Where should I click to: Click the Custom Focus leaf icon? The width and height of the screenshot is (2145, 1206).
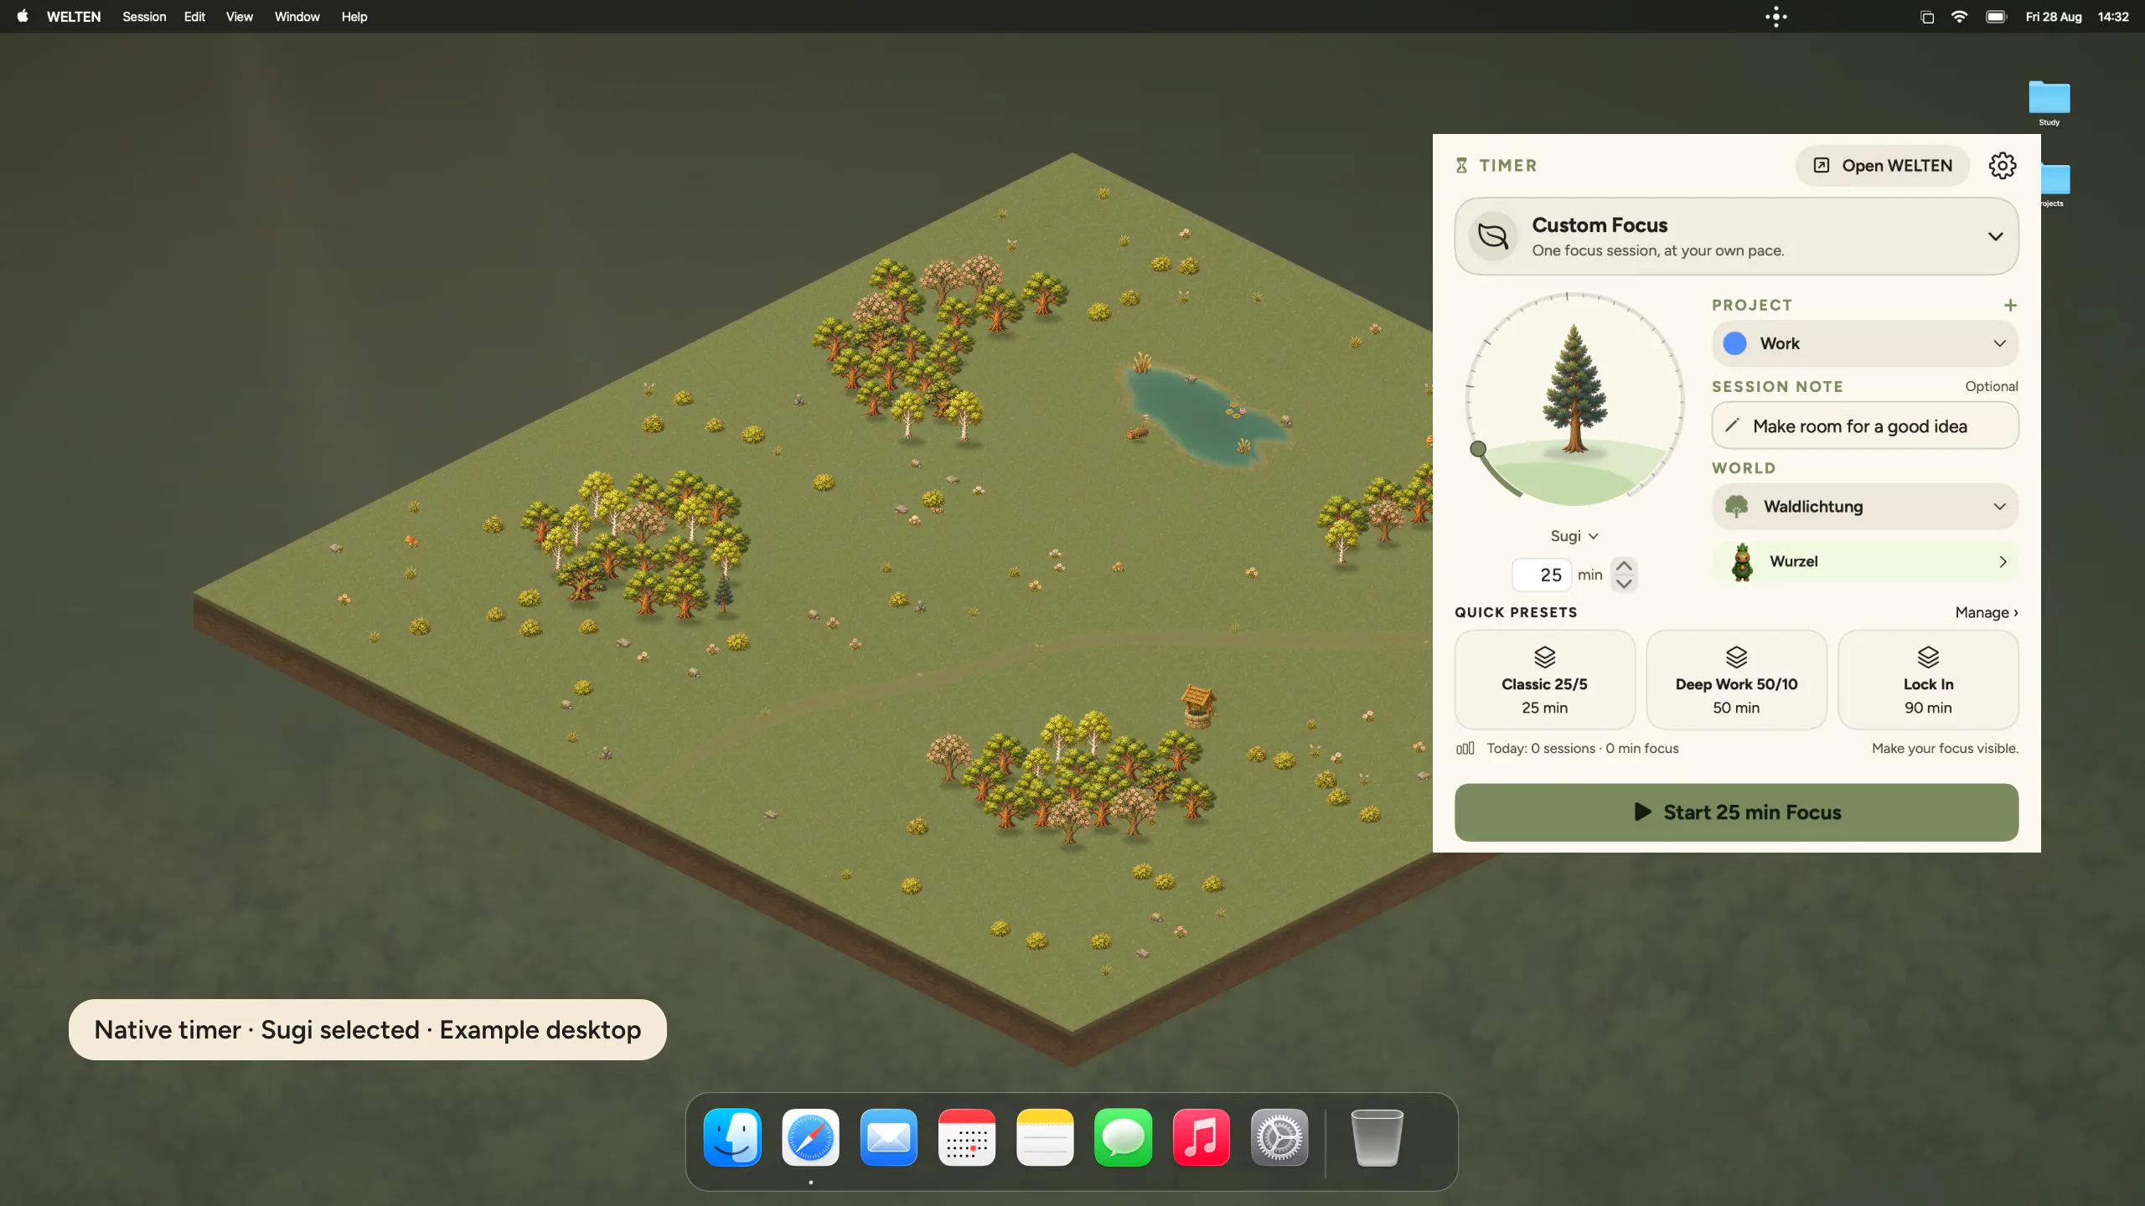[x=1492, y=236]
